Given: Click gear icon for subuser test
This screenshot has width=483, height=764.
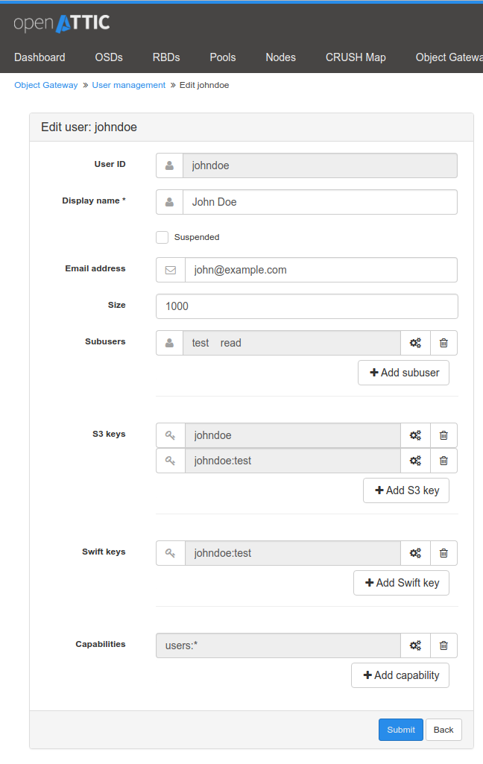Looking at the screenshot, I should pyautogui.click(x=415, y=343).
